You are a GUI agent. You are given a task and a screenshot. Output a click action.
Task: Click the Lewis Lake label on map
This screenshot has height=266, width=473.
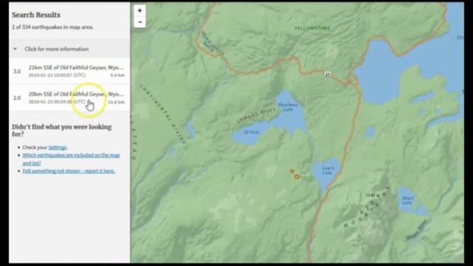(328, 170)
